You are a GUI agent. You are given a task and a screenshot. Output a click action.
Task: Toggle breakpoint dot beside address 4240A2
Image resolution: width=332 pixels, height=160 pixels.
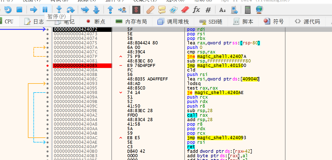pos(48,115)
